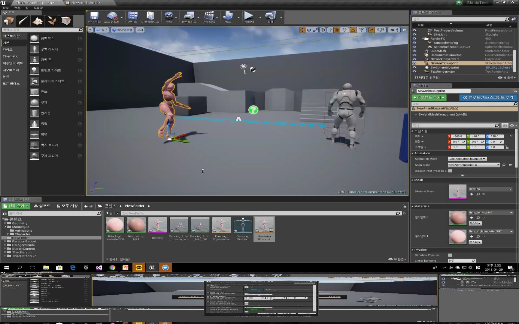Open the Blueprints toolbar icon
This screenshot has width=519, height=324.
[189, 17]
